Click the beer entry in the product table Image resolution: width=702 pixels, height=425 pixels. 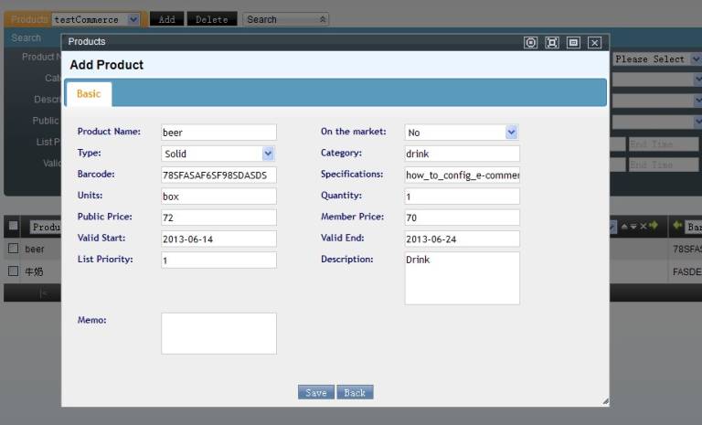(x=35, y=249)
